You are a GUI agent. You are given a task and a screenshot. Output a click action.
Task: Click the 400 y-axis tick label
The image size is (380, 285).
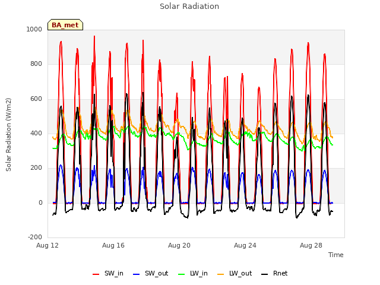click(x=36, y=133)
